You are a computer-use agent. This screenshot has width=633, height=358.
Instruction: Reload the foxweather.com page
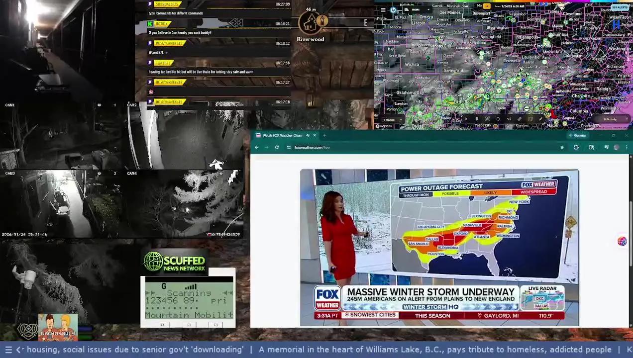click(x=277, y=147)
